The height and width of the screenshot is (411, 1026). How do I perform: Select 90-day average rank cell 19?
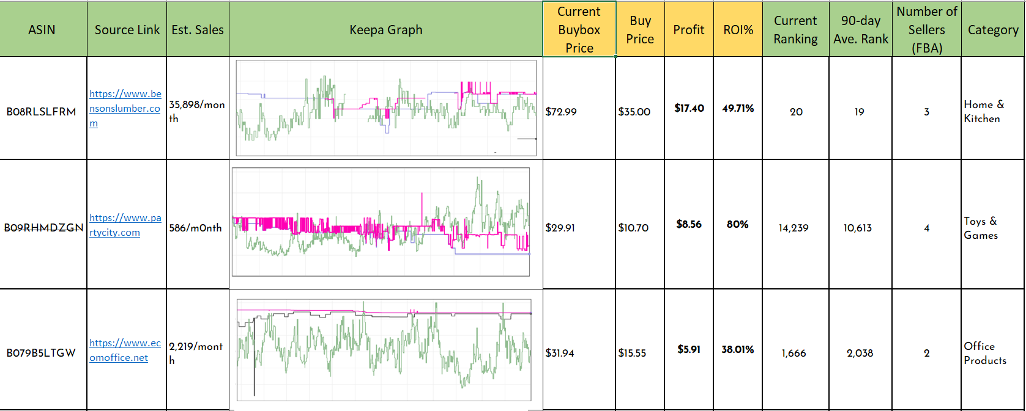[860, 108]
